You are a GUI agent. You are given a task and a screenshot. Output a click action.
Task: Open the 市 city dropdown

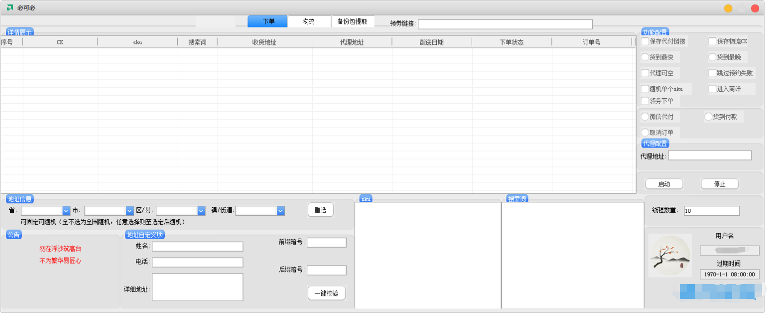[130, 211]
